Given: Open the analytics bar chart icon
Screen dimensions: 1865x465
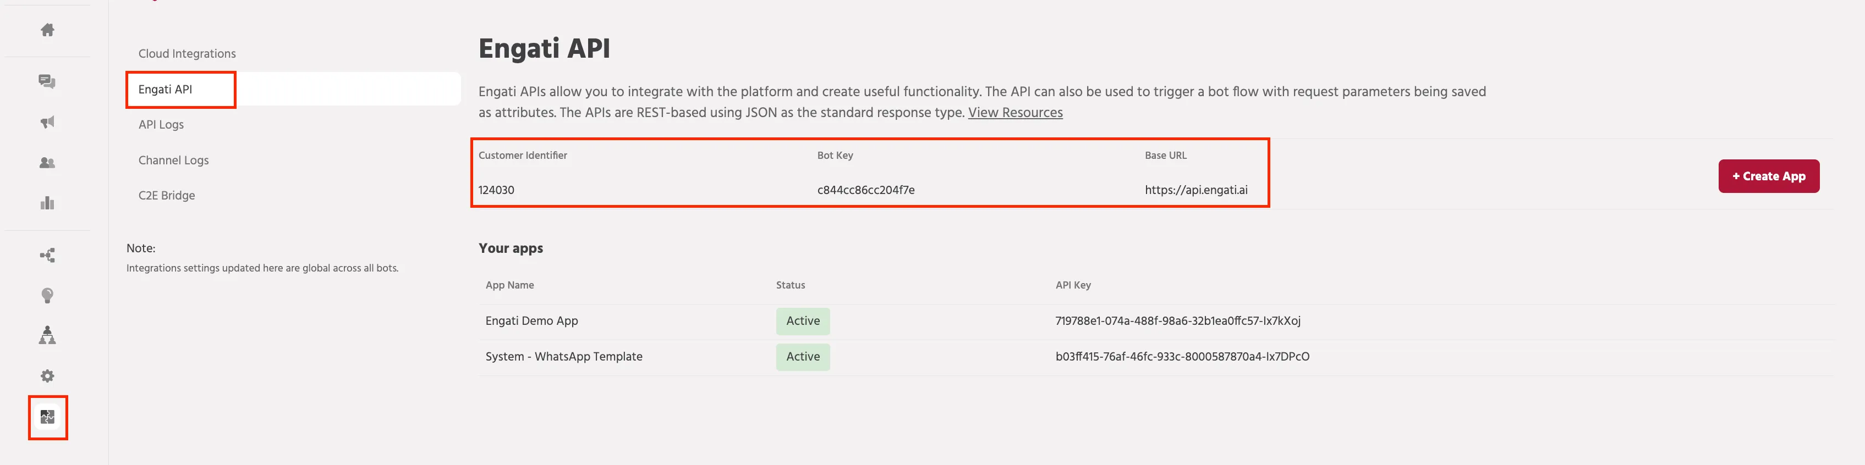Looking at the screenshot, I should pos(47,203).
